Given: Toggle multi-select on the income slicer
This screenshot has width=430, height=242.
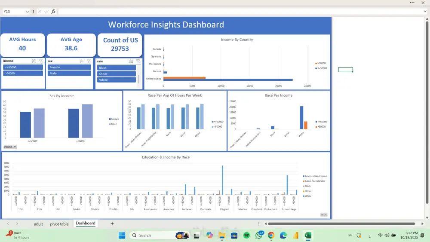Looking at the screenshot, I should pos(34,61).
